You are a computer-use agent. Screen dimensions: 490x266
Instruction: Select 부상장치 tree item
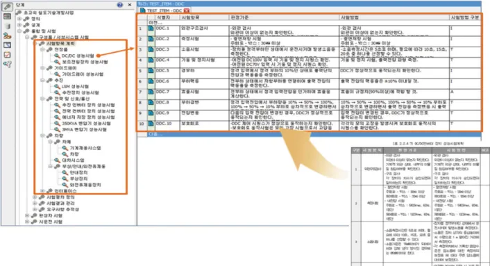click(78, 178)
